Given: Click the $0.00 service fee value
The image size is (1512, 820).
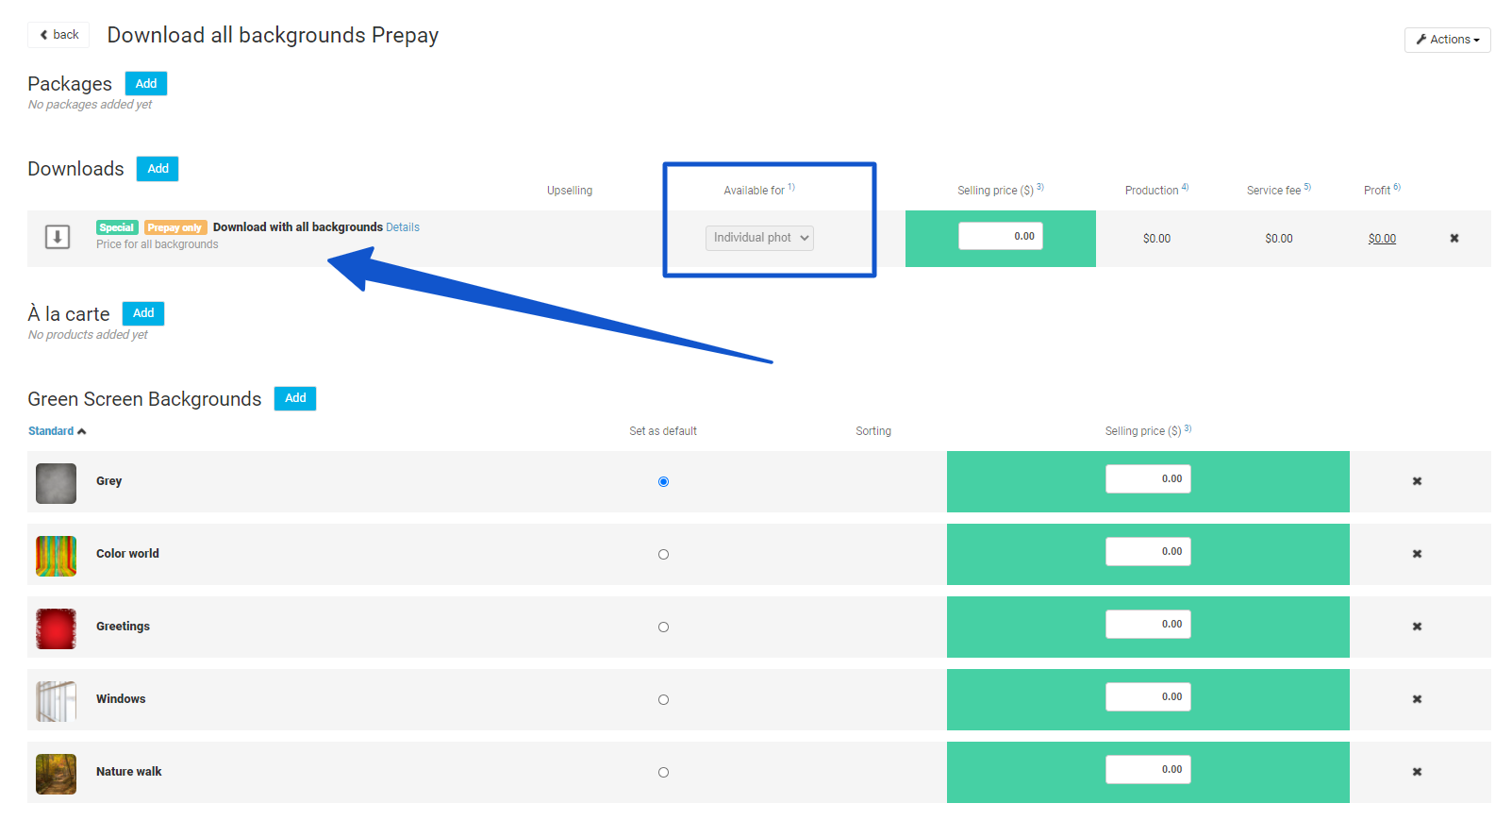Looking at the screenshot, I should pos(1279,239).
